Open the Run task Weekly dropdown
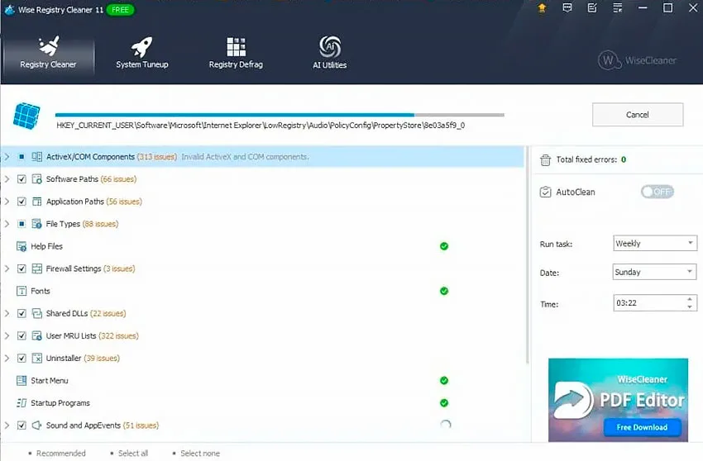This screenshot has width=703, height=461. (x=654, y=243)
